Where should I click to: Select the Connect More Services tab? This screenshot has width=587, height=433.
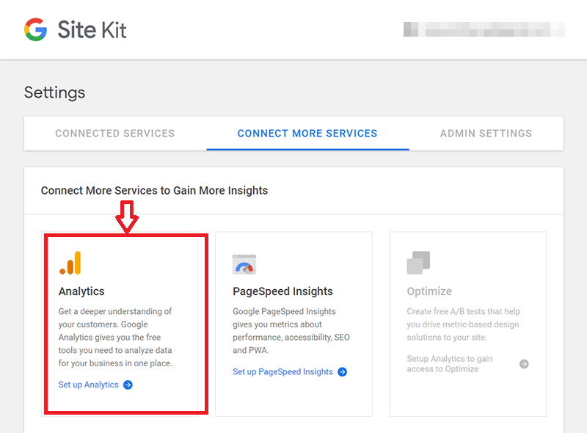pos(307,134)
